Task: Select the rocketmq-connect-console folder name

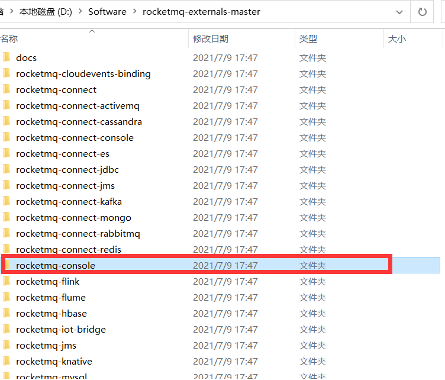Action: [75, 138]
